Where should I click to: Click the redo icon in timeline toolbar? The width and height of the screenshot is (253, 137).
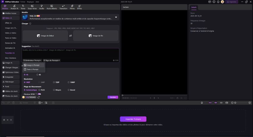[x=8, y=103]
